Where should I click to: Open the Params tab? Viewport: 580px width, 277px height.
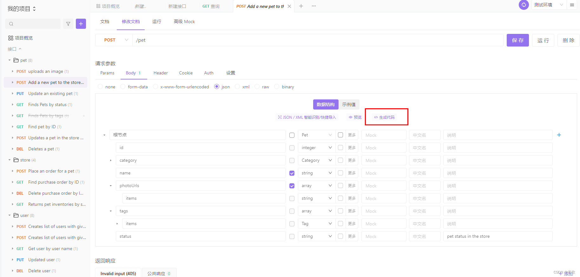point(107,73)
